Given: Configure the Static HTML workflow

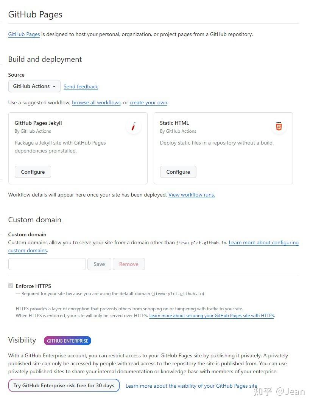Looking at the screenshot, I should click(178, 172).
